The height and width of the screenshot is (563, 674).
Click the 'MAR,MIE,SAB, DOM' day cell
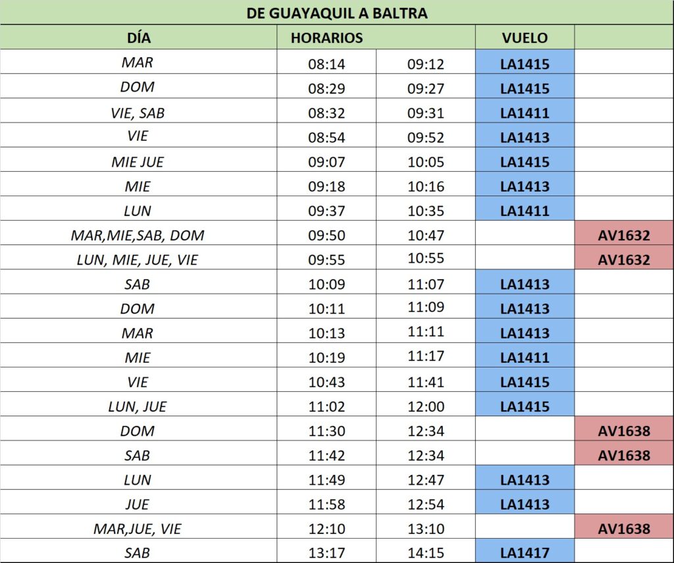[x=138, y=235]
